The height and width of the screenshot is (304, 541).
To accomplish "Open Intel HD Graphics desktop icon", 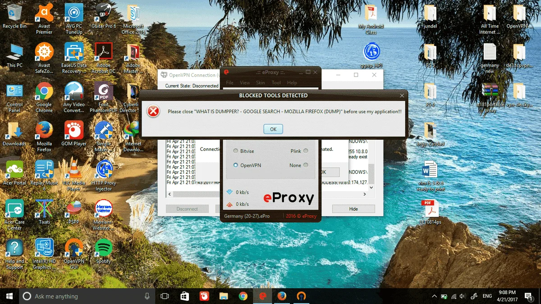I will point(44,254).
